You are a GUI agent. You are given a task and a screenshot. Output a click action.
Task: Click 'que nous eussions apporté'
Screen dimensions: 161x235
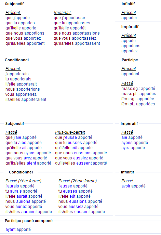click(81, 153)
